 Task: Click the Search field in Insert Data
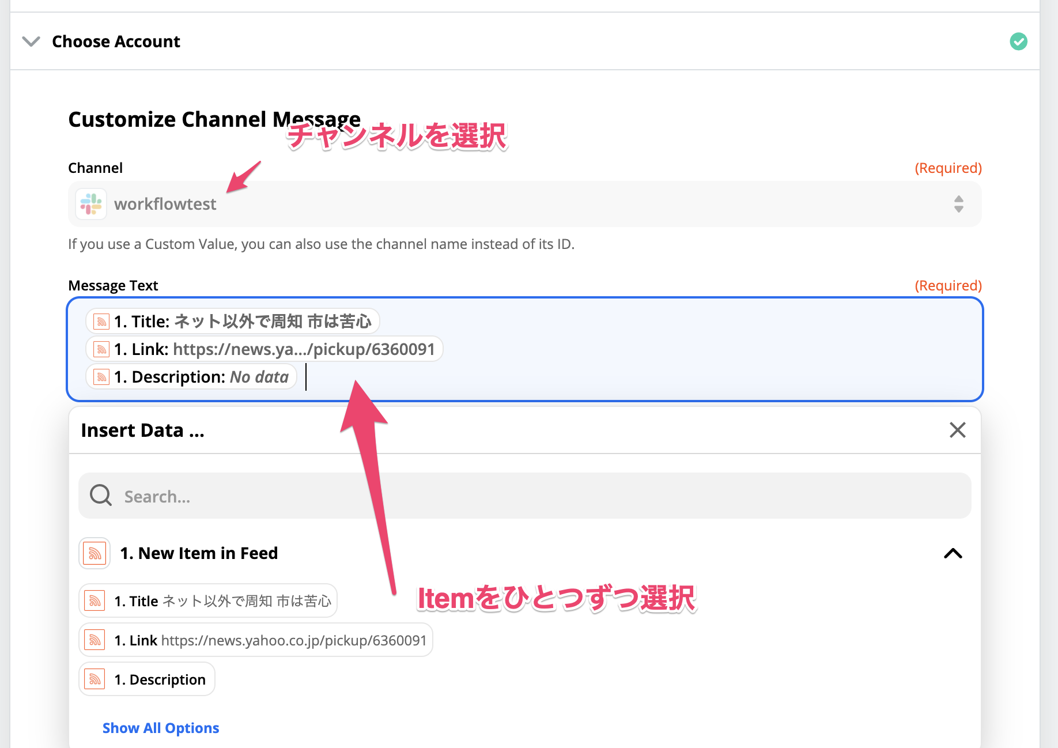(x=524, y=496)
